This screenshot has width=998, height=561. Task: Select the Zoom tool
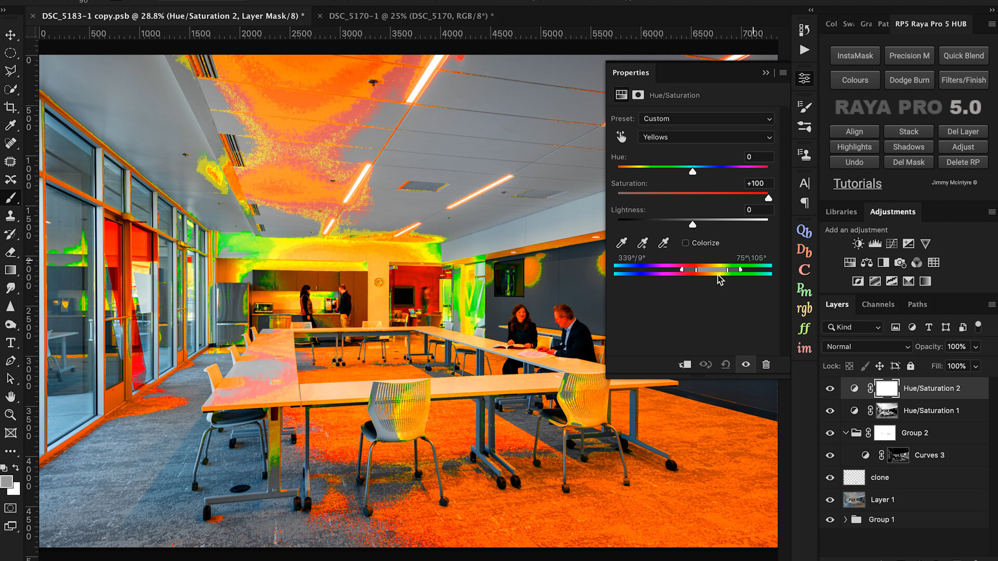click(10, 415)
